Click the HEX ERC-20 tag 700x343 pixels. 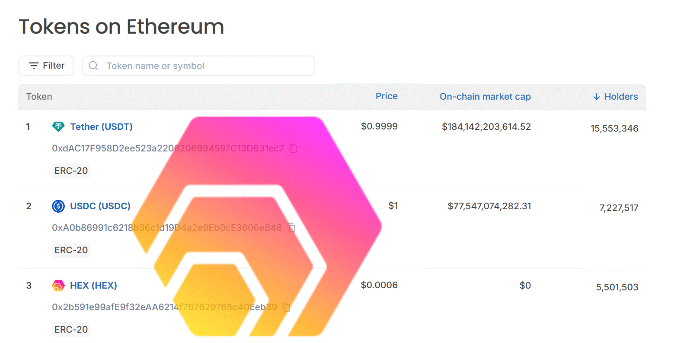click(x=71, y=330)
